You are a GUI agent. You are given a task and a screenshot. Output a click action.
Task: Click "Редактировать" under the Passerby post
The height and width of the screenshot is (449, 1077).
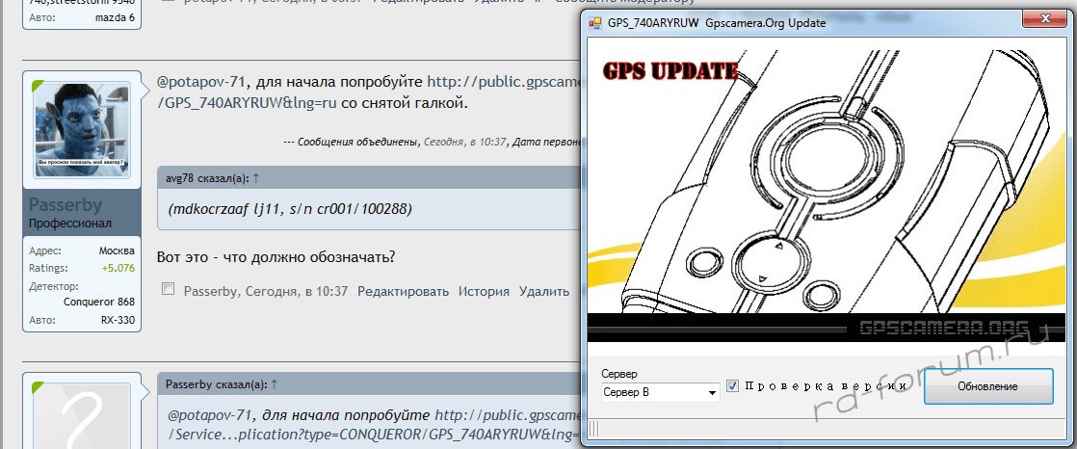click(x=403, y=291)
